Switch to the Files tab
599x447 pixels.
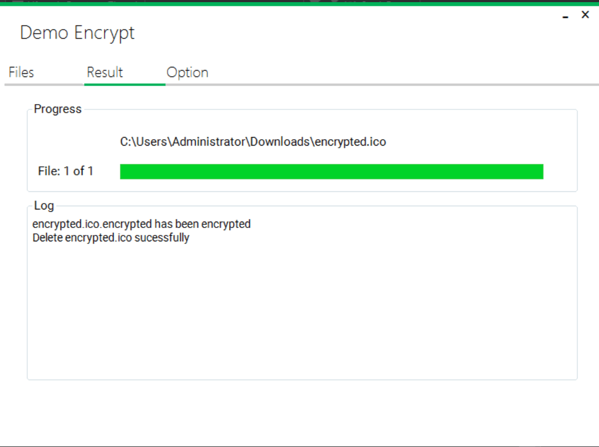[21, 72]
